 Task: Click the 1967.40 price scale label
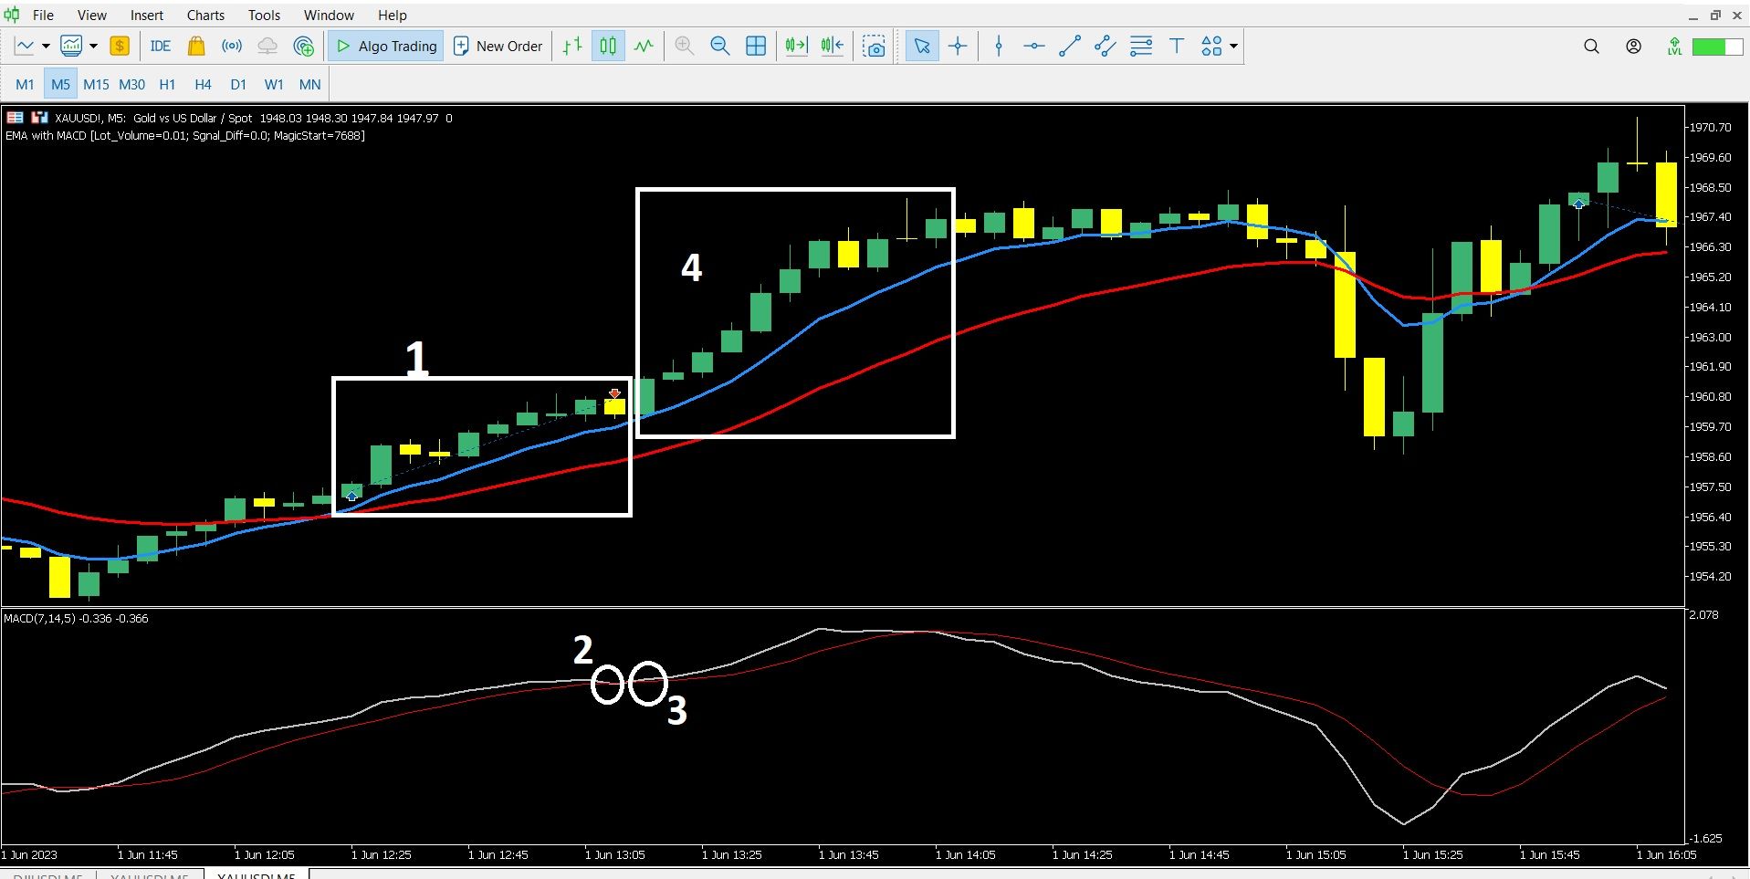[1712, 217]
